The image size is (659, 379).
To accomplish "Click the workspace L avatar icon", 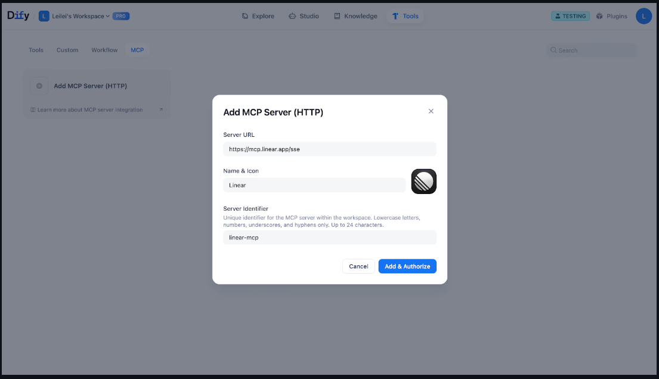I will tap(44, 16).
